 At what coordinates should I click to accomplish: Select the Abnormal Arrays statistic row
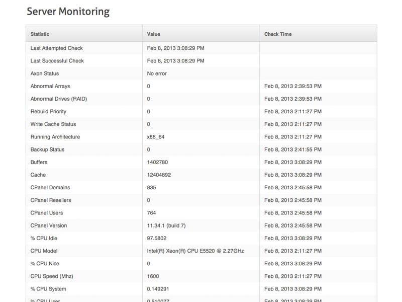point(202,86)
